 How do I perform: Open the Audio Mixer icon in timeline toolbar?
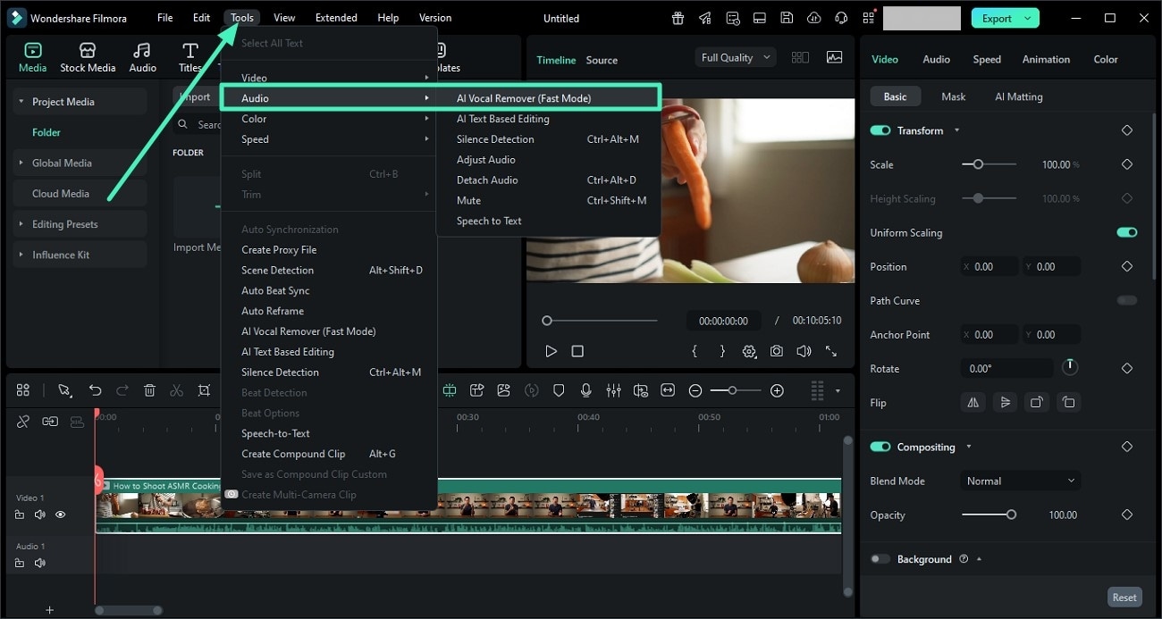(614, 390)
